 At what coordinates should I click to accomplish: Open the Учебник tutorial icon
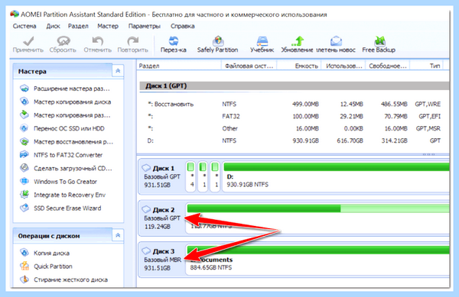[262, 41]
